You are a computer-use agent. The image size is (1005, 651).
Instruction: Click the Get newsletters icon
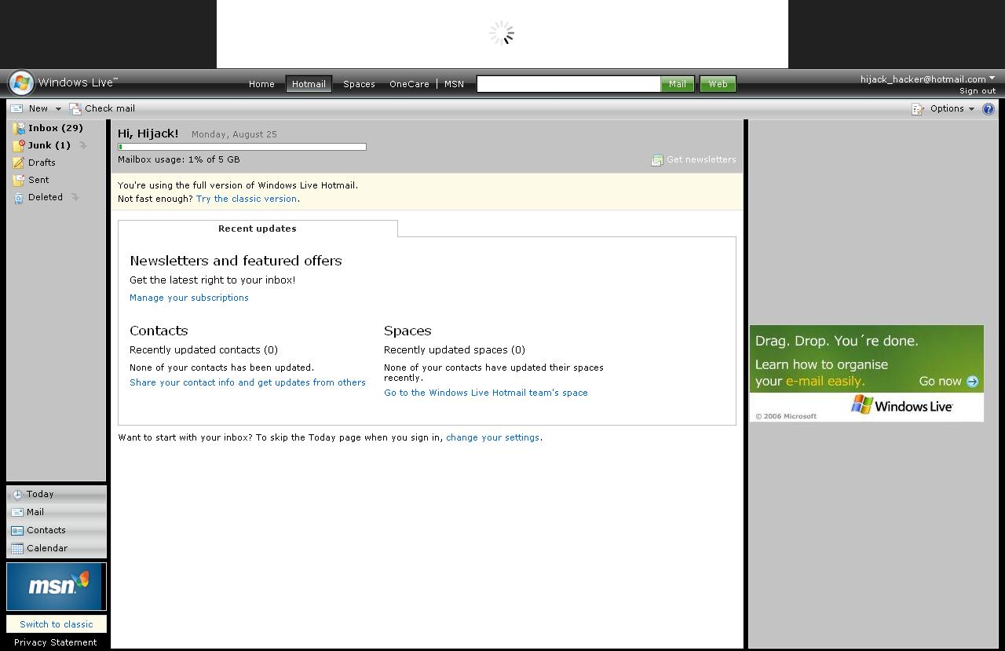[657, 160]
